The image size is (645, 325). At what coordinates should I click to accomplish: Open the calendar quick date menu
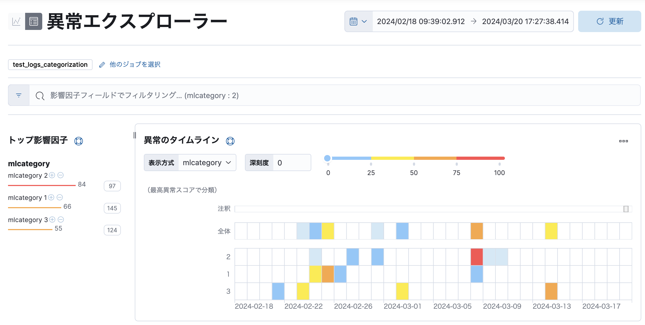pos(358,21)
